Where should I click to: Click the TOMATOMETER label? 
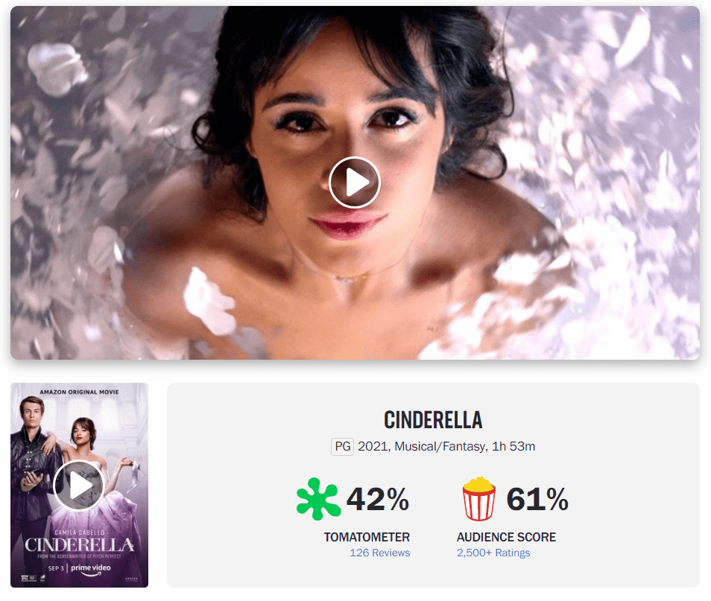367,537
